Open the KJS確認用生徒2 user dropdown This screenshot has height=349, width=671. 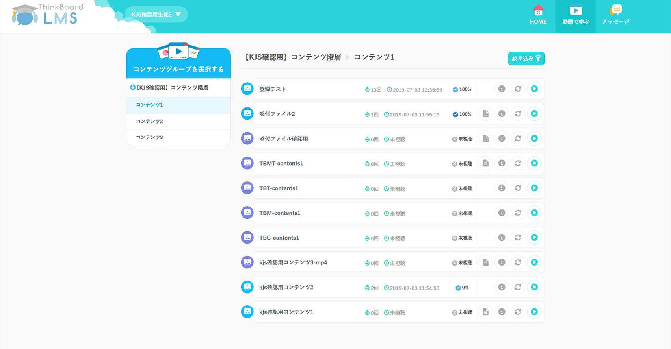[x=156, y=15]
